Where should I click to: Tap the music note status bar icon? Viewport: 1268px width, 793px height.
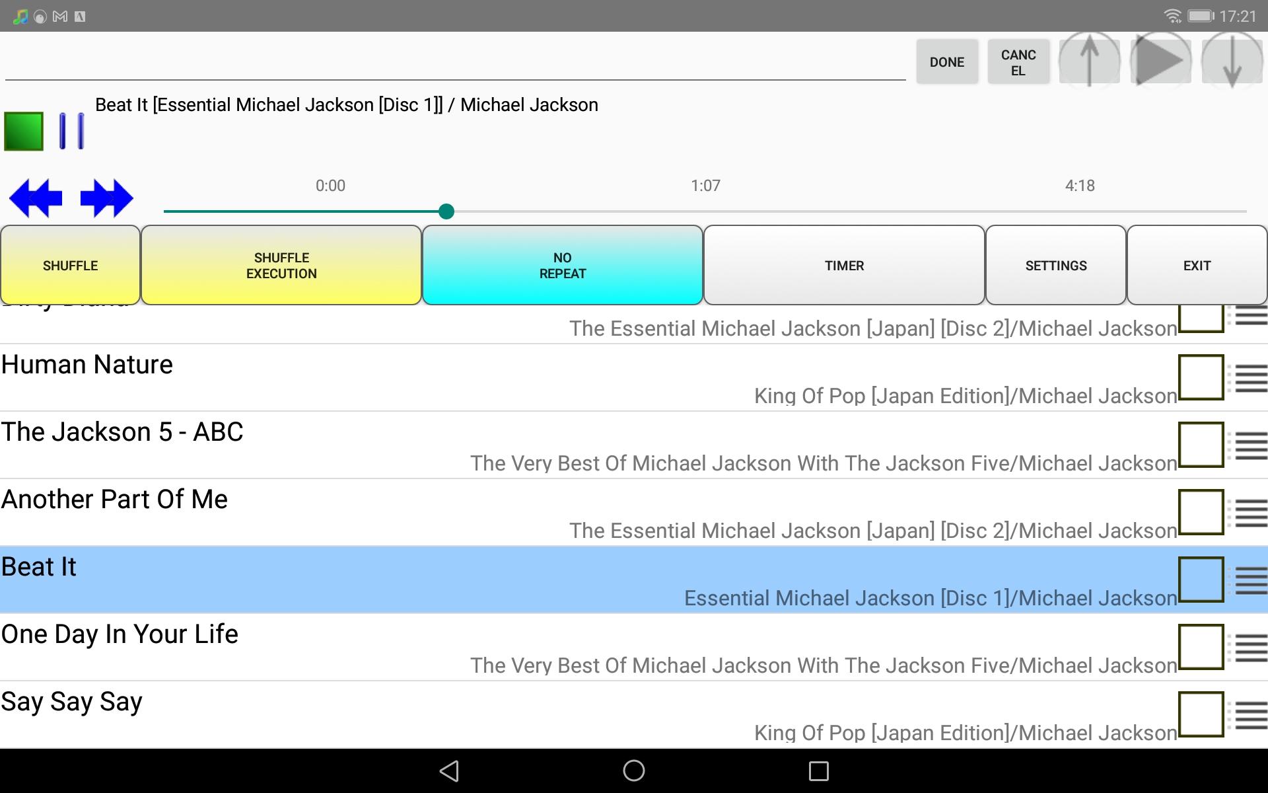tap(20, 17)
